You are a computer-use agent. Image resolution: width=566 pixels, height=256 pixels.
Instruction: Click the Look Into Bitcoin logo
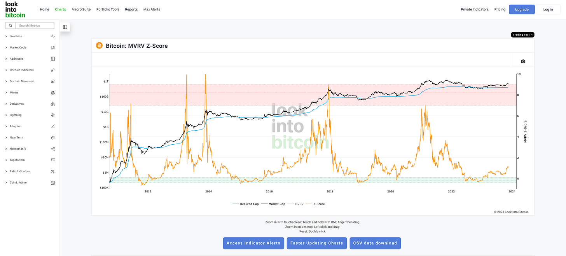(15, 10)
